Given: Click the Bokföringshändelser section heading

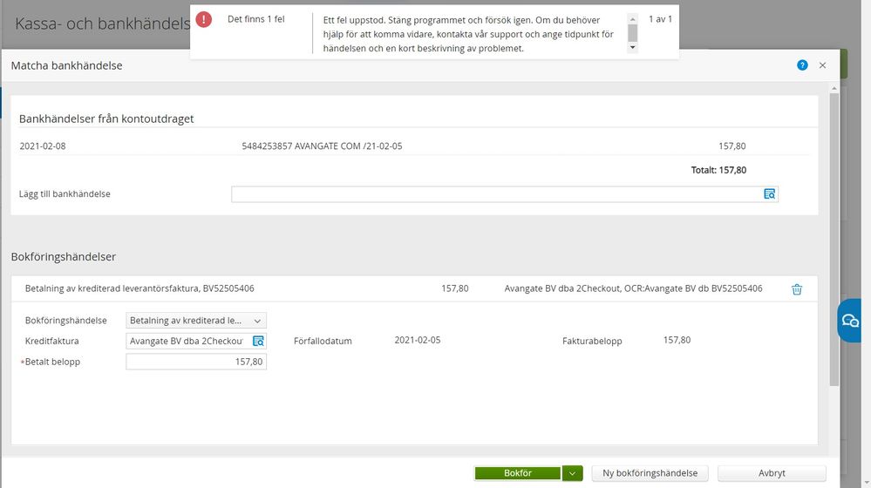Looking at the screenshot, I should click(x=64, y=256).
